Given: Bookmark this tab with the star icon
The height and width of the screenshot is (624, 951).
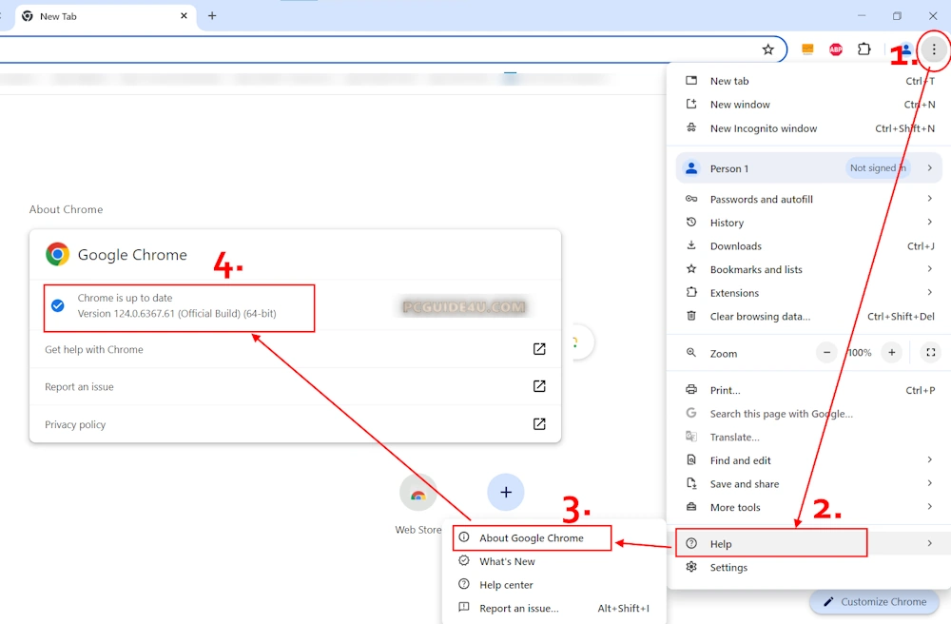Looking at the screenshot, I should click(768, 49).
